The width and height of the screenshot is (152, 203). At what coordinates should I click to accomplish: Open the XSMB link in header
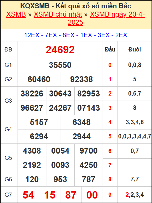pyautogui.click(x=16, y=14)
